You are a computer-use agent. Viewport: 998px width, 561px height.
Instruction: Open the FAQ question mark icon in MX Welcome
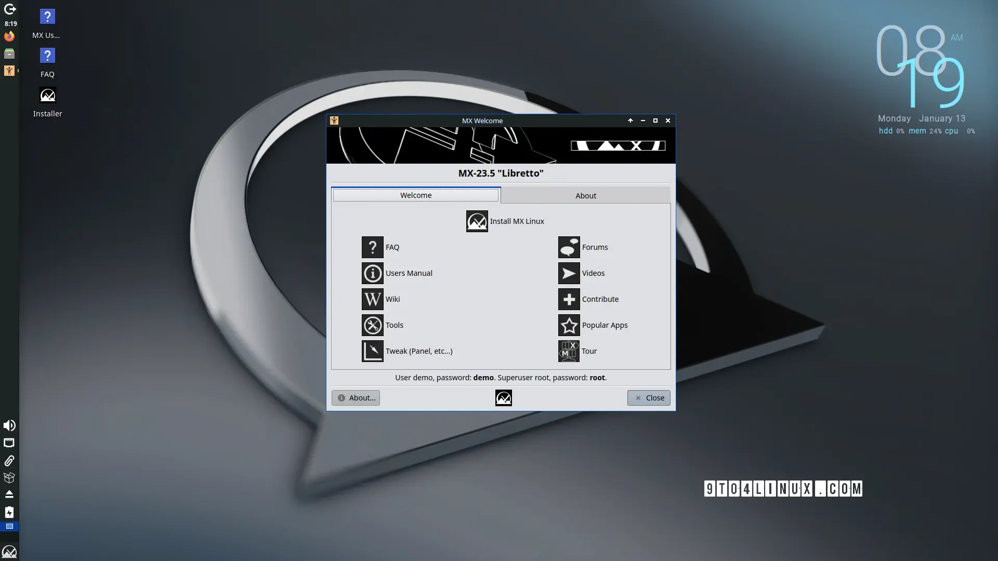point(372,247)
